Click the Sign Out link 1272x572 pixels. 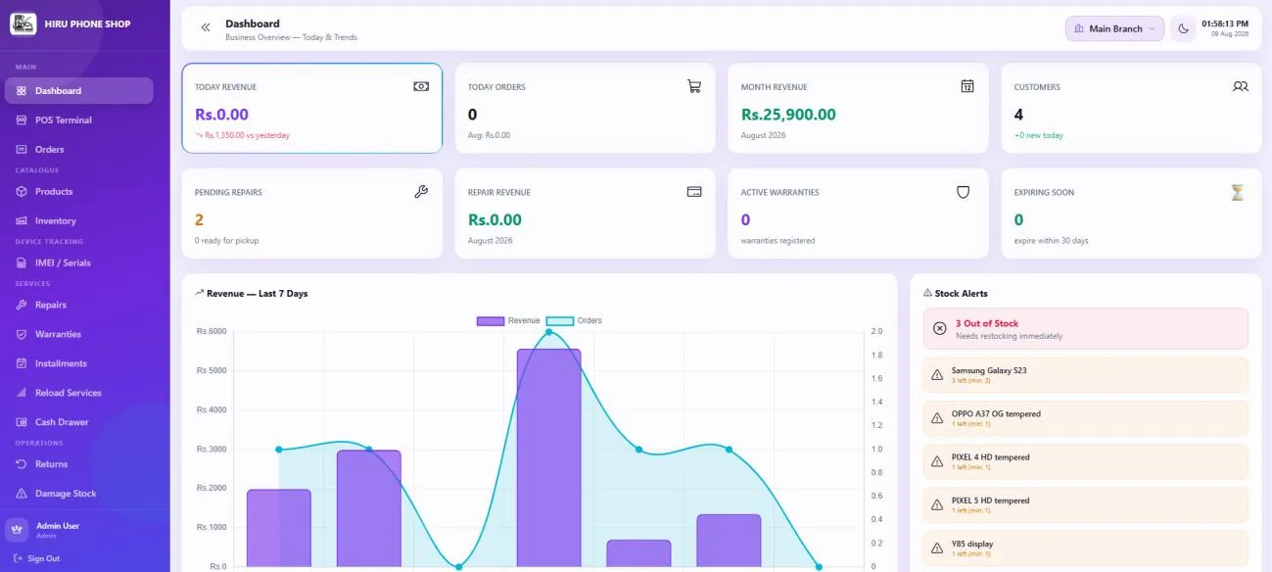pyautogui.click(x=37, y=558)
